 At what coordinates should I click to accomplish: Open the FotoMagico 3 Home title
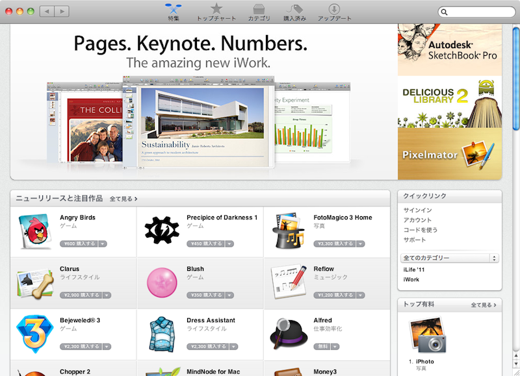[x=343, y=218]
